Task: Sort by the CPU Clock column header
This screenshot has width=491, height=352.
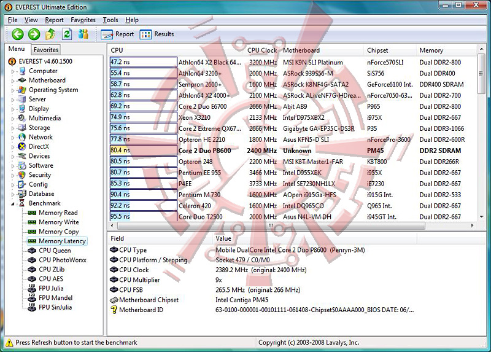Action: tap(262, 50)
